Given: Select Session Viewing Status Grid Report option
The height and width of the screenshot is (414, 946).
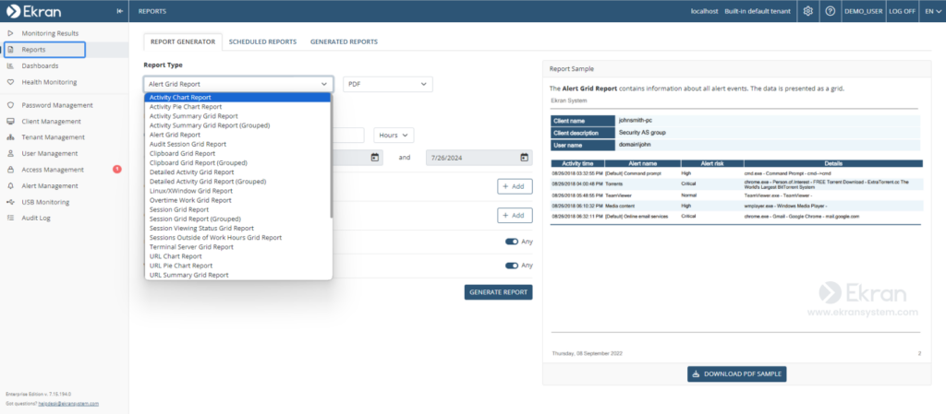Looking at the screenshot, I should tap(237, 228).
